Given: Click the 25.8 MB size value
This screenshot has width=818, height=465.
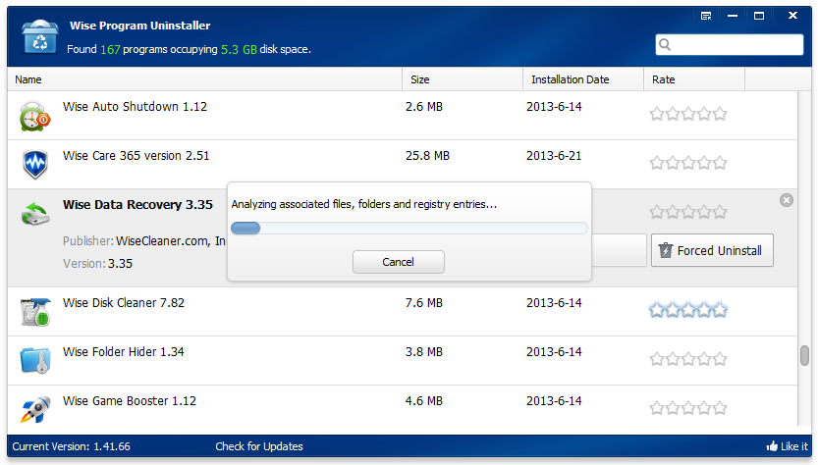Looking at the screenshot, I should 427,155.
